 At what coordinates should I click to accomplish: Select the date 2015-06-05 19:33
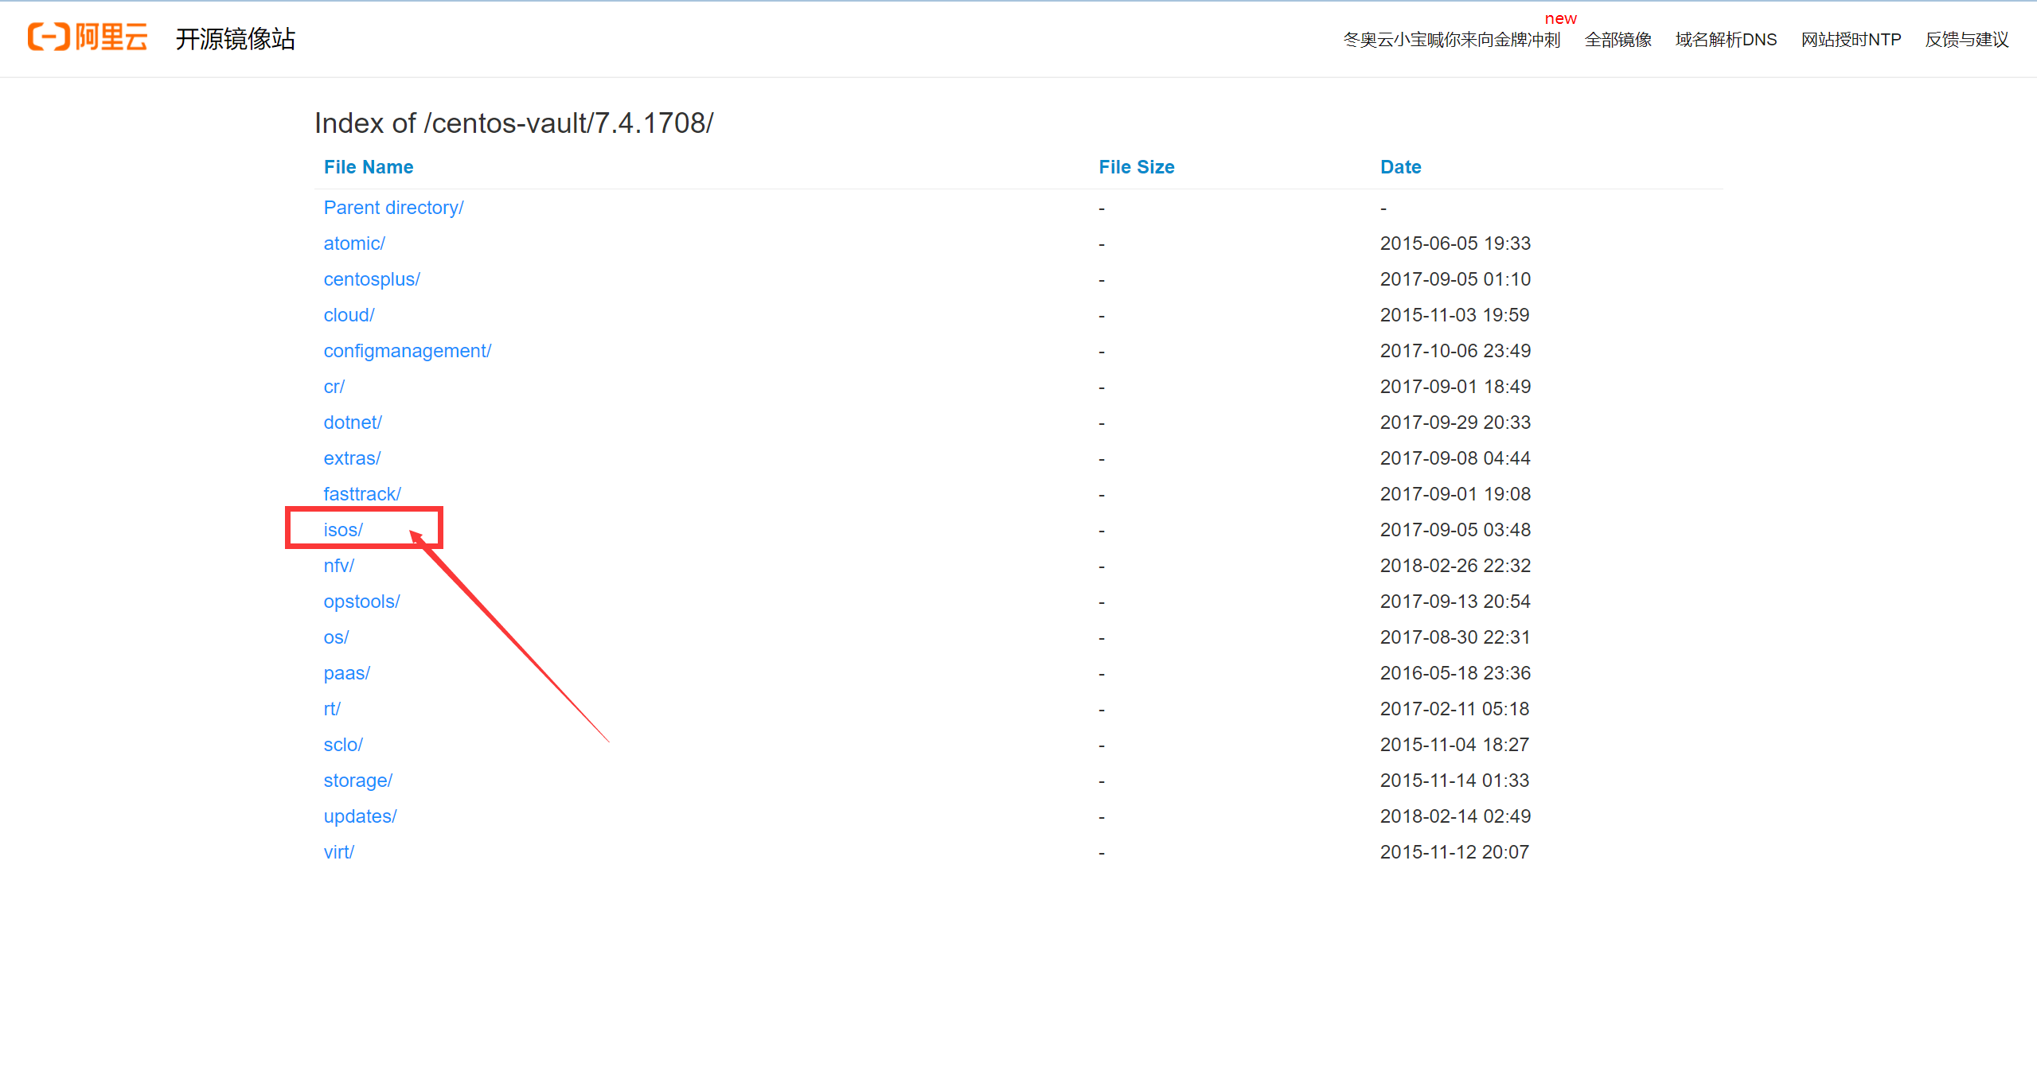pyautogui.click(x=1455, y=243)
